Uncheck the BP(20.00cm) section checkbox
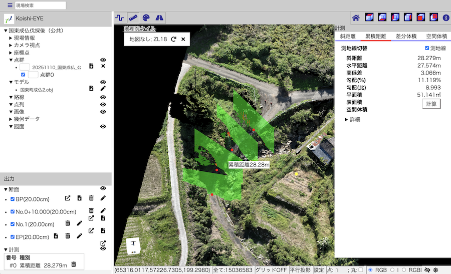 point(13,199)
